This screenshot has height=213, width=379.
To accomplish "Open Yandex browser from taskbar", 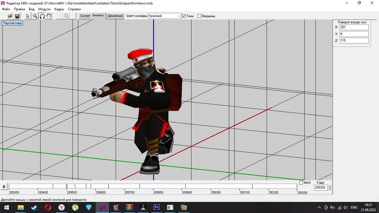I will 61,207.
